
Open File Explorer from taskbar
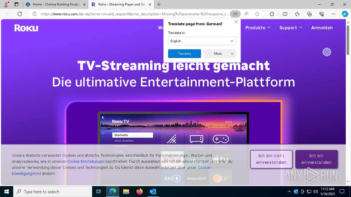pyautogui.click(x=126, y=192)
